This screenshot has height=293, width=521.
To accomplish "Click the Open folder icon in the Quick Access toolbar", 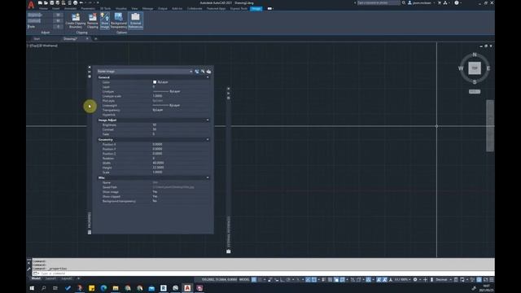I will [46, 2].
